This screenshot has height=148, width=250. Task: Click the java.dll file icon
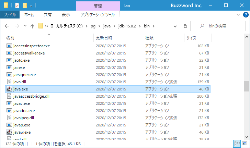[x=9, y=82]
